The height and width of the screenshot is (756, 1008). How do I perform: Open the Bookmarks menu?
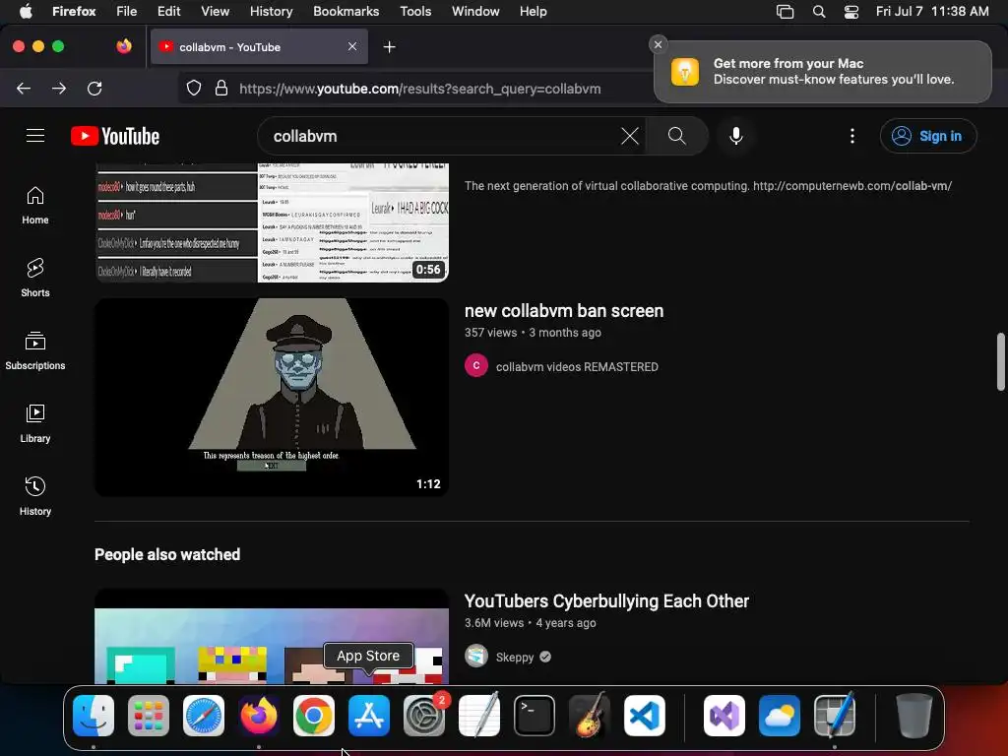point(346,12)
